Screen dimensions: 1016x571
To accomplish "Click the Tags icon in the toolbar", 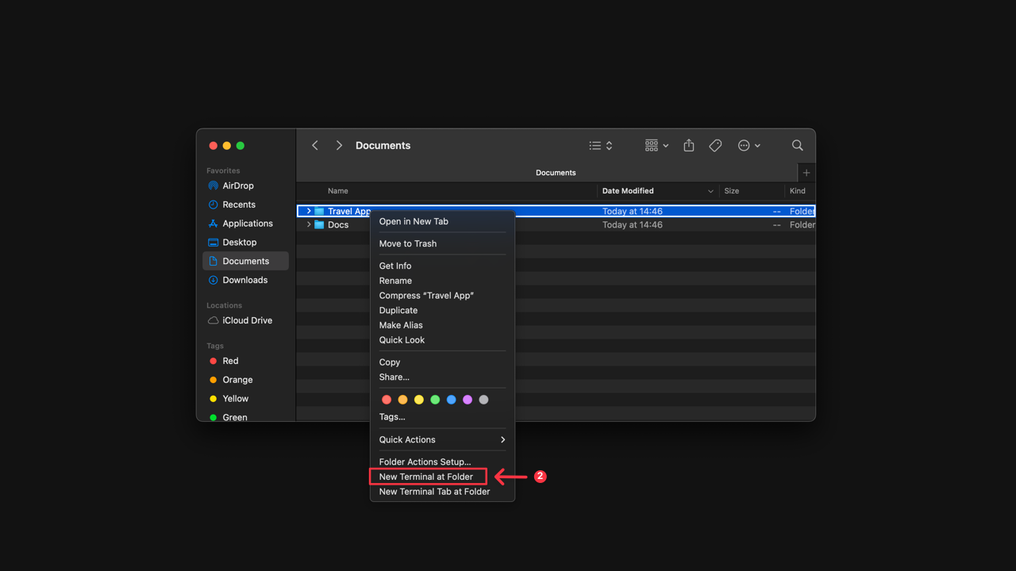I will point(714,145).
